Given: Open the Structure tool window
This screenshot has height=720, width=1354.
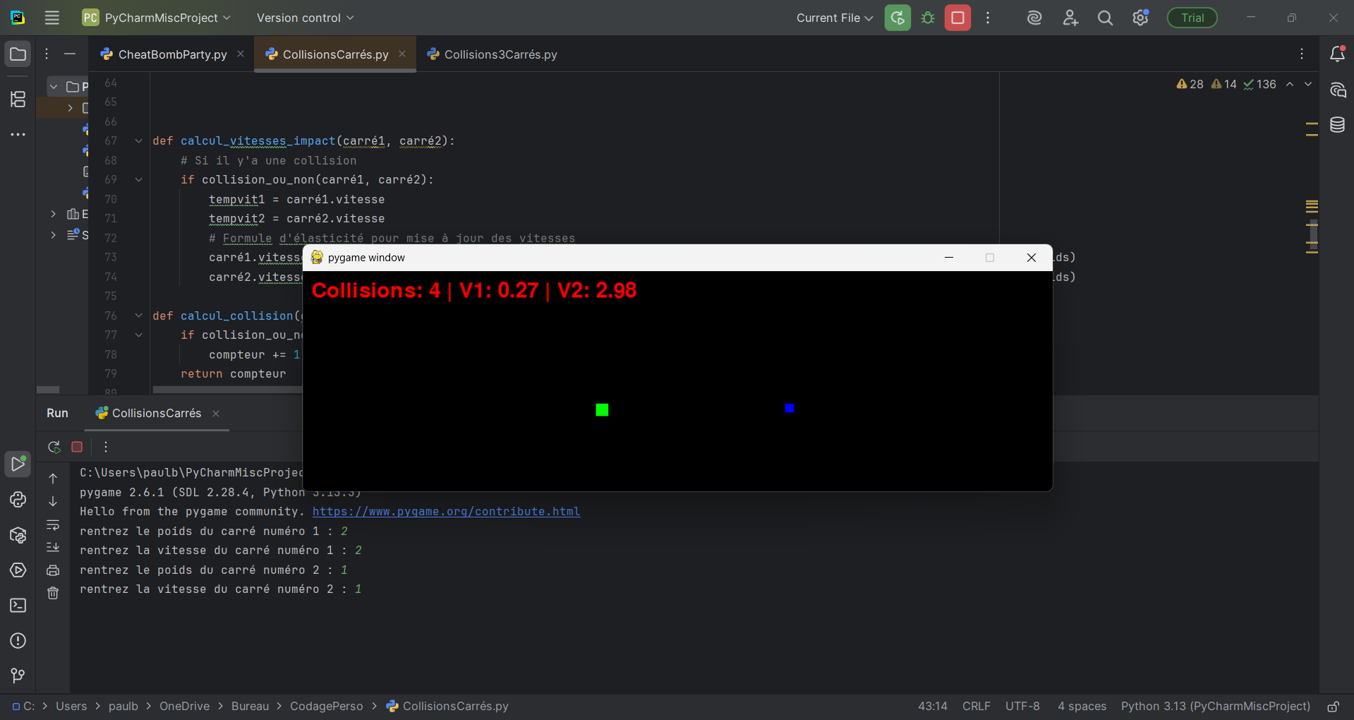Looking at the screenshot, I should pyautogui.click(x=18, y=99).
